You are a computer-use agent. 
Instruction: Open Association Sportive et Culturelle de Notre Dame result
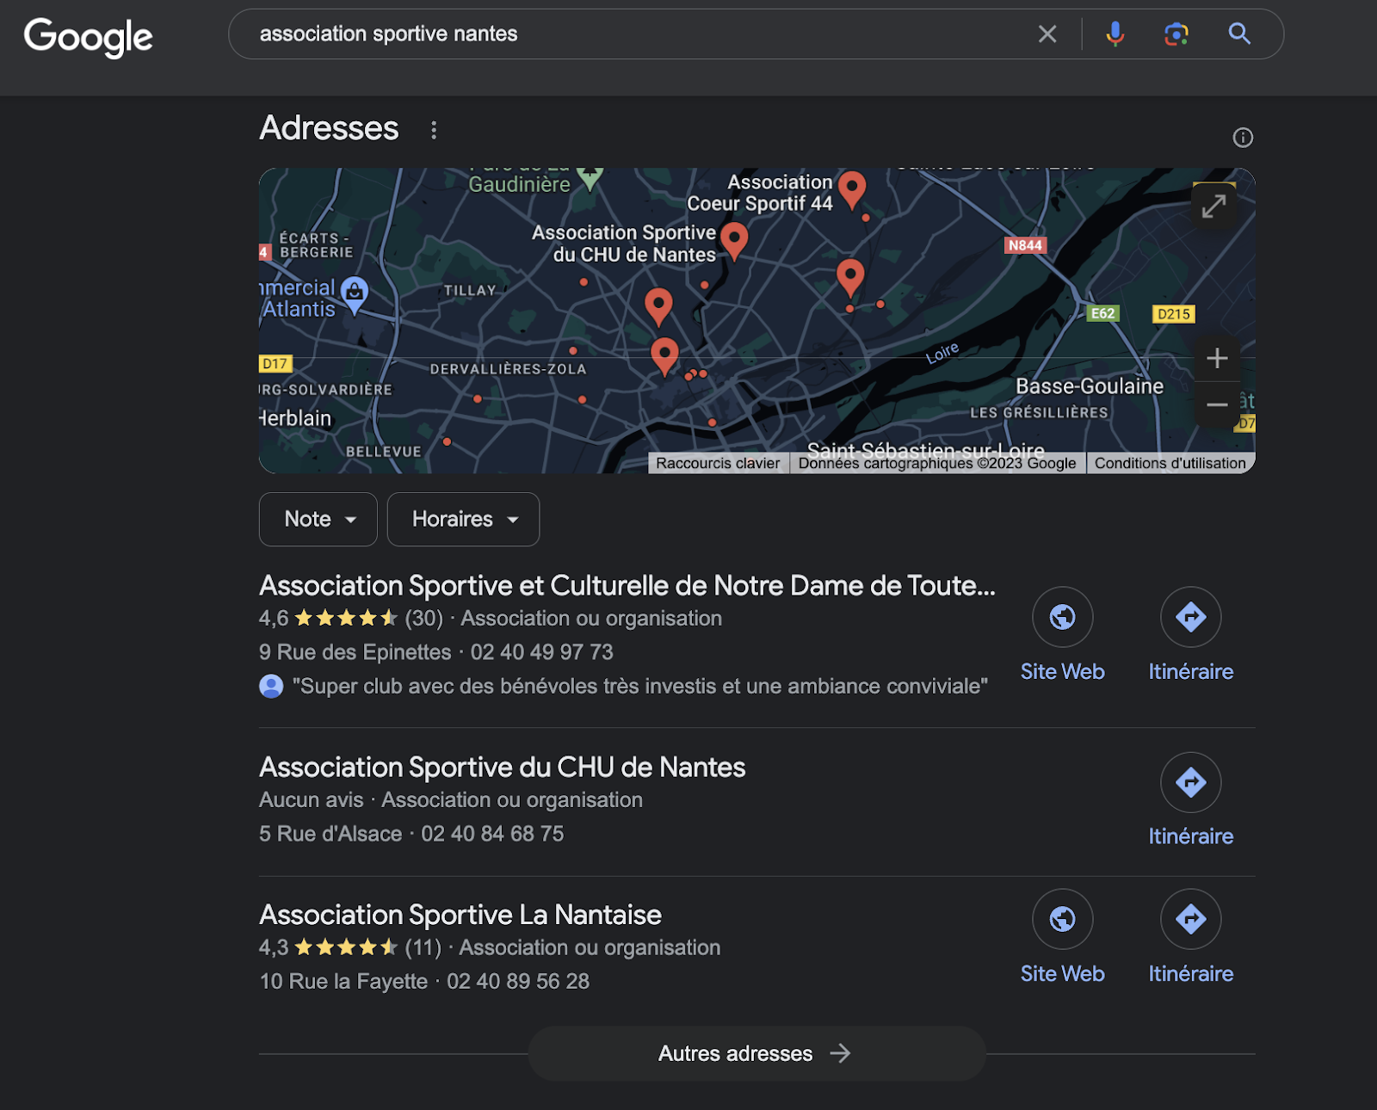[627, 585]
